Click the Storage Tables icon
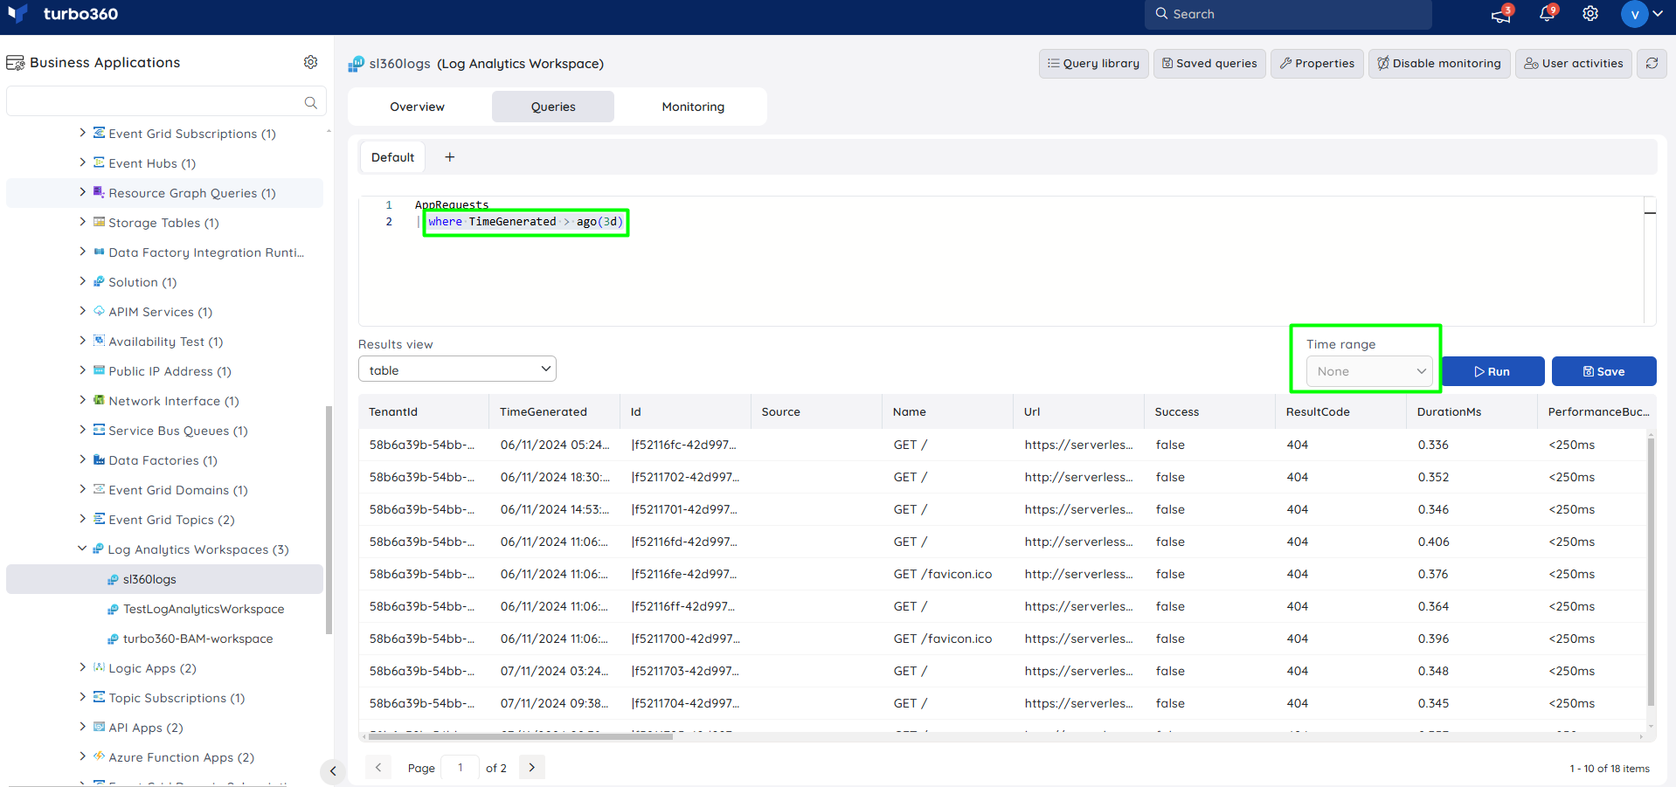The height and width of the screenshot is (787, 1676). [x=99, y=222]
